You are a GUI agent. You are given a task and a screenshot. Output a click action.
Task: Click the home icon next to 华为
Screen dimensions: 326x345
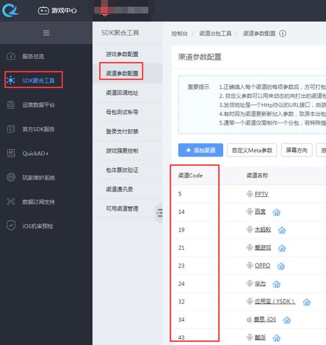click(276, 284)
